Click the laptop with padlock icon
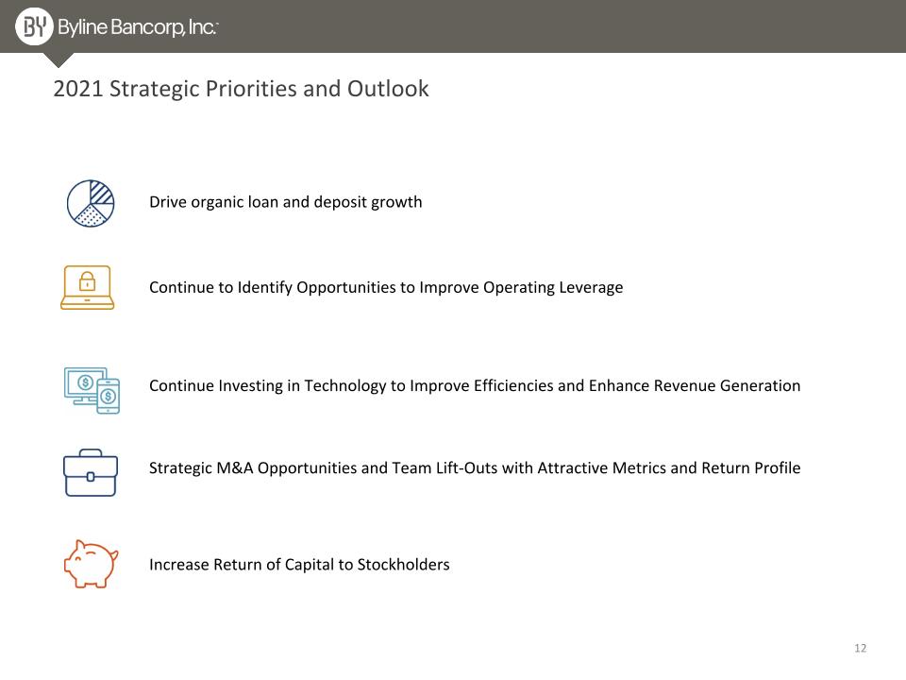This screenshot has width=906, height=680. pyautogui.click(x=87, y=287)
